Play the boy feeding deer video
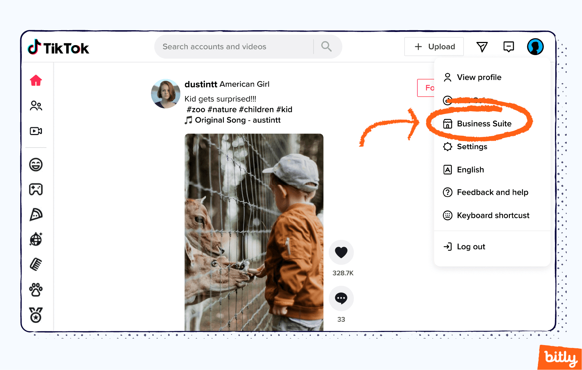 pyautogui.click(x=254, y=232)
